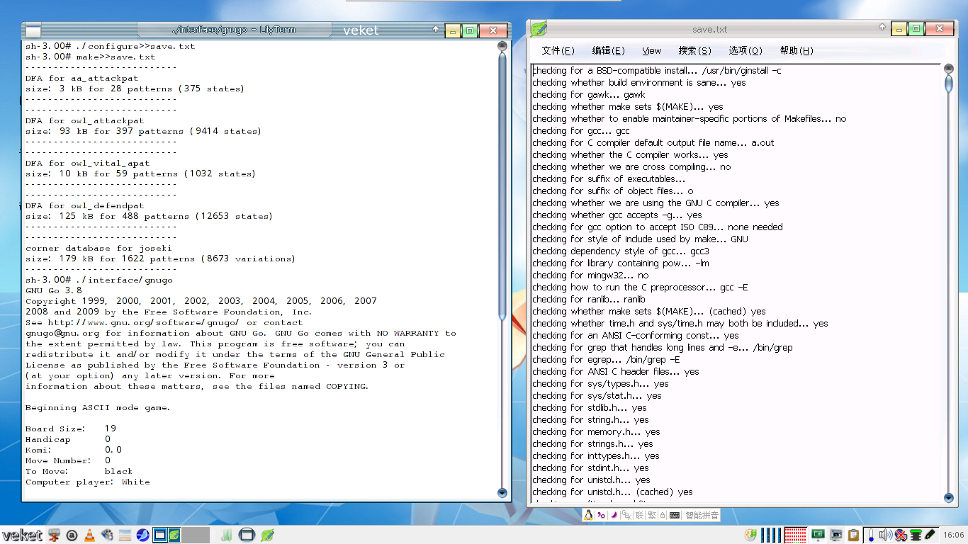
Task: Open the screen capture monitor tray icon
Action: pyautogui.click(x=835, y=535)
